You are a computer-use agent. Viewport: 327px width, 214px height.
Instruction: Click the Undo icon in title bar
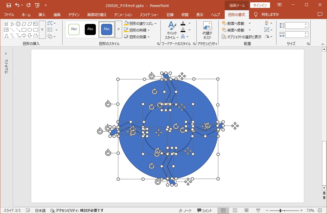click(x=17, y=5)
